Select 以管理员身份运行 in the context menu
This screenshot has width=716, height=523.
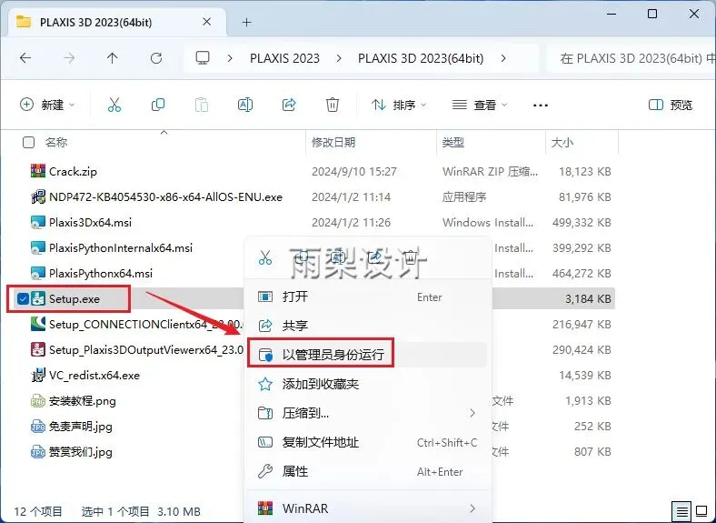click(368, 355)
